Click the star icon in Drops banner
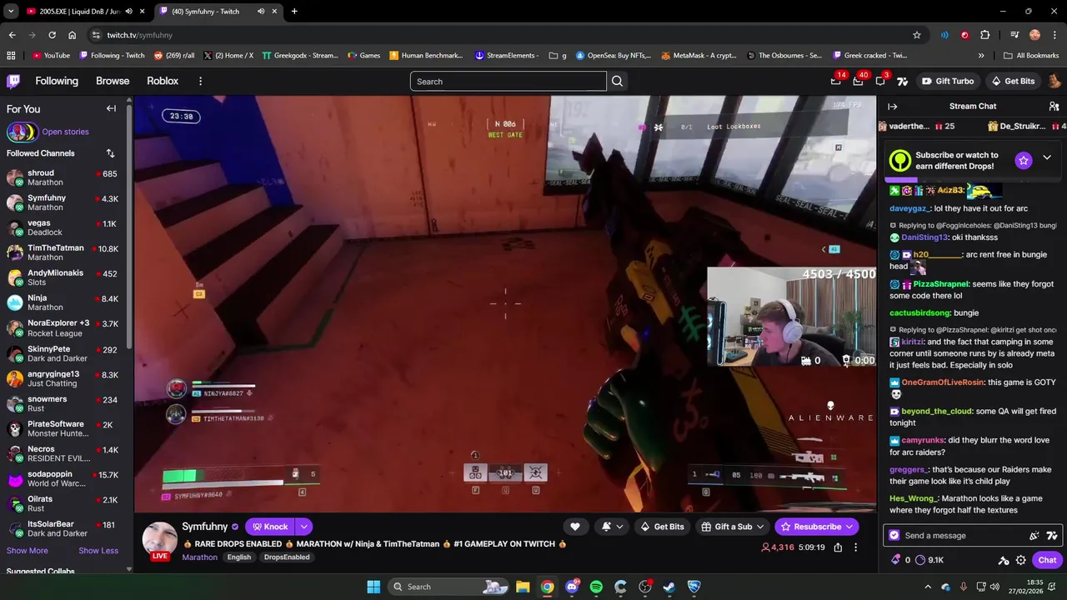The image size is (1067, 600). tap(1024, 160)
